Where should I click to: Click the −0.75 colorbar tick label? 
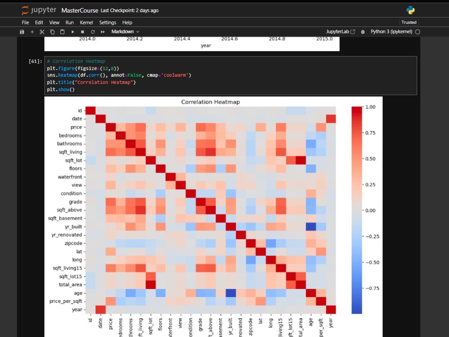tap(372, 288)
